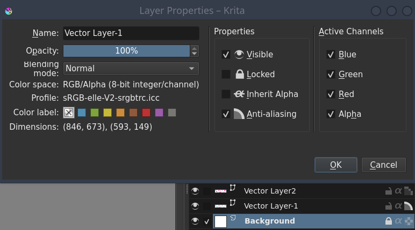Click the Name text field
This screenshot has height=230, width=415.
(131, 33)
